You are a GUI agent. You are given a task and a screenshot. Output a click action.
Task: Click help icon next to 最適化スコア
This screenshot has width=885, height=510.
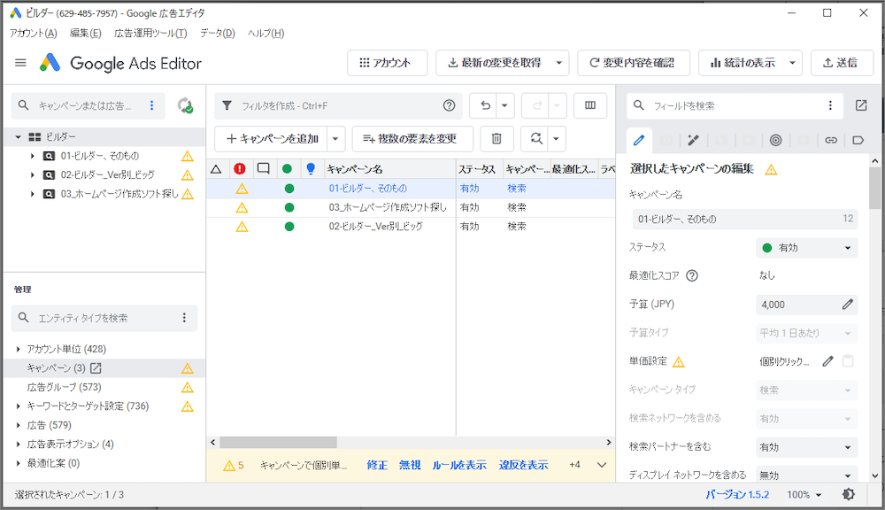pyautogui.click(x=692, y=275)
